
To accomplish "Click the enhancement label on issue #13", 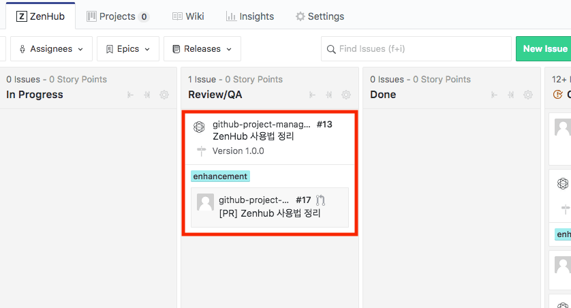I will pos(220,176).
